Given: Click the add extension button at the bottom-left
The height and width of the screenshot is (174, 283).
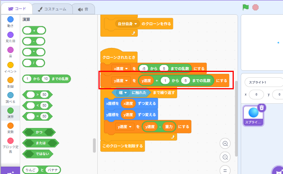Looking at the screenshot, I should pyautogui.click(x=10, y=171).
